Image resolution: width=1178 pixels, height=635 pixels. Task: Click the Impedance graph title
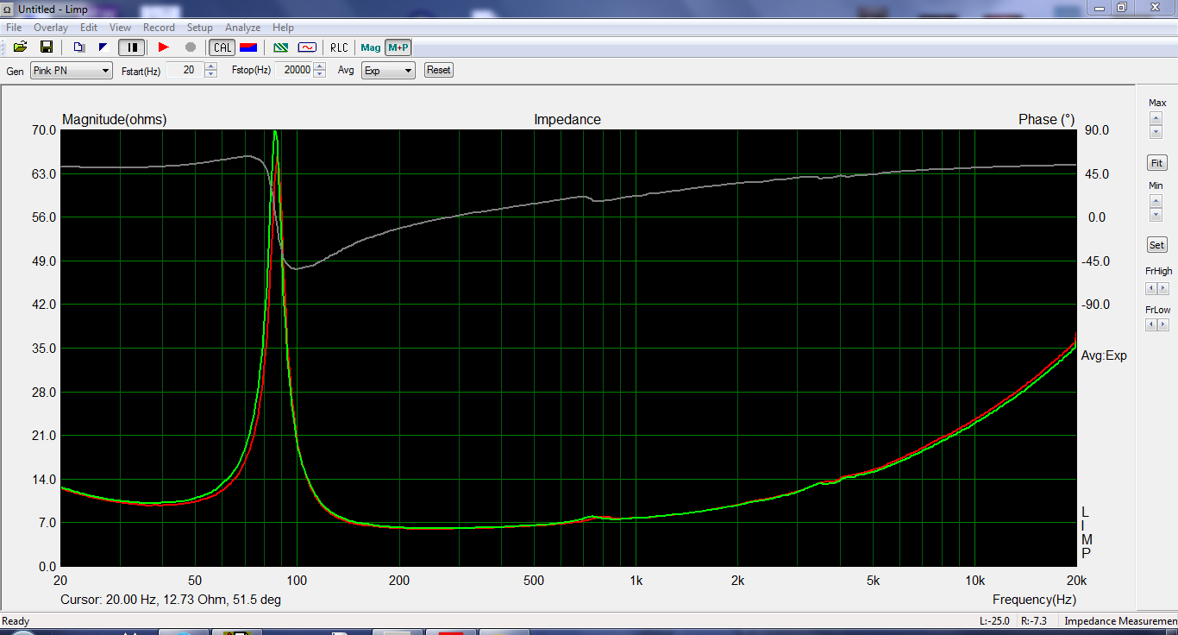click(x=567, y=120)
